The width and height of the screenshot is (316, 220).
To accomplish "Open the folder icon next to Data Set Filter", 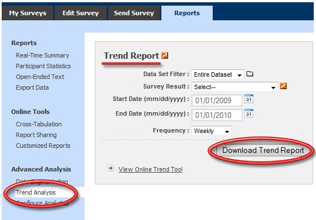I will click(x=249, y=74).
